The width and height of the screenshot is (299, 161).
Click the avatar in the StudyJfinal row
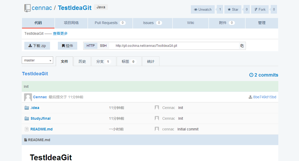(x=157, y=118)
